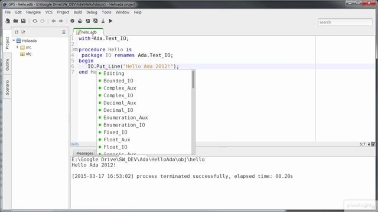Choose Float_Aux in the completion list
Viewport: 378px width, 212px height.
coord(144,140)
